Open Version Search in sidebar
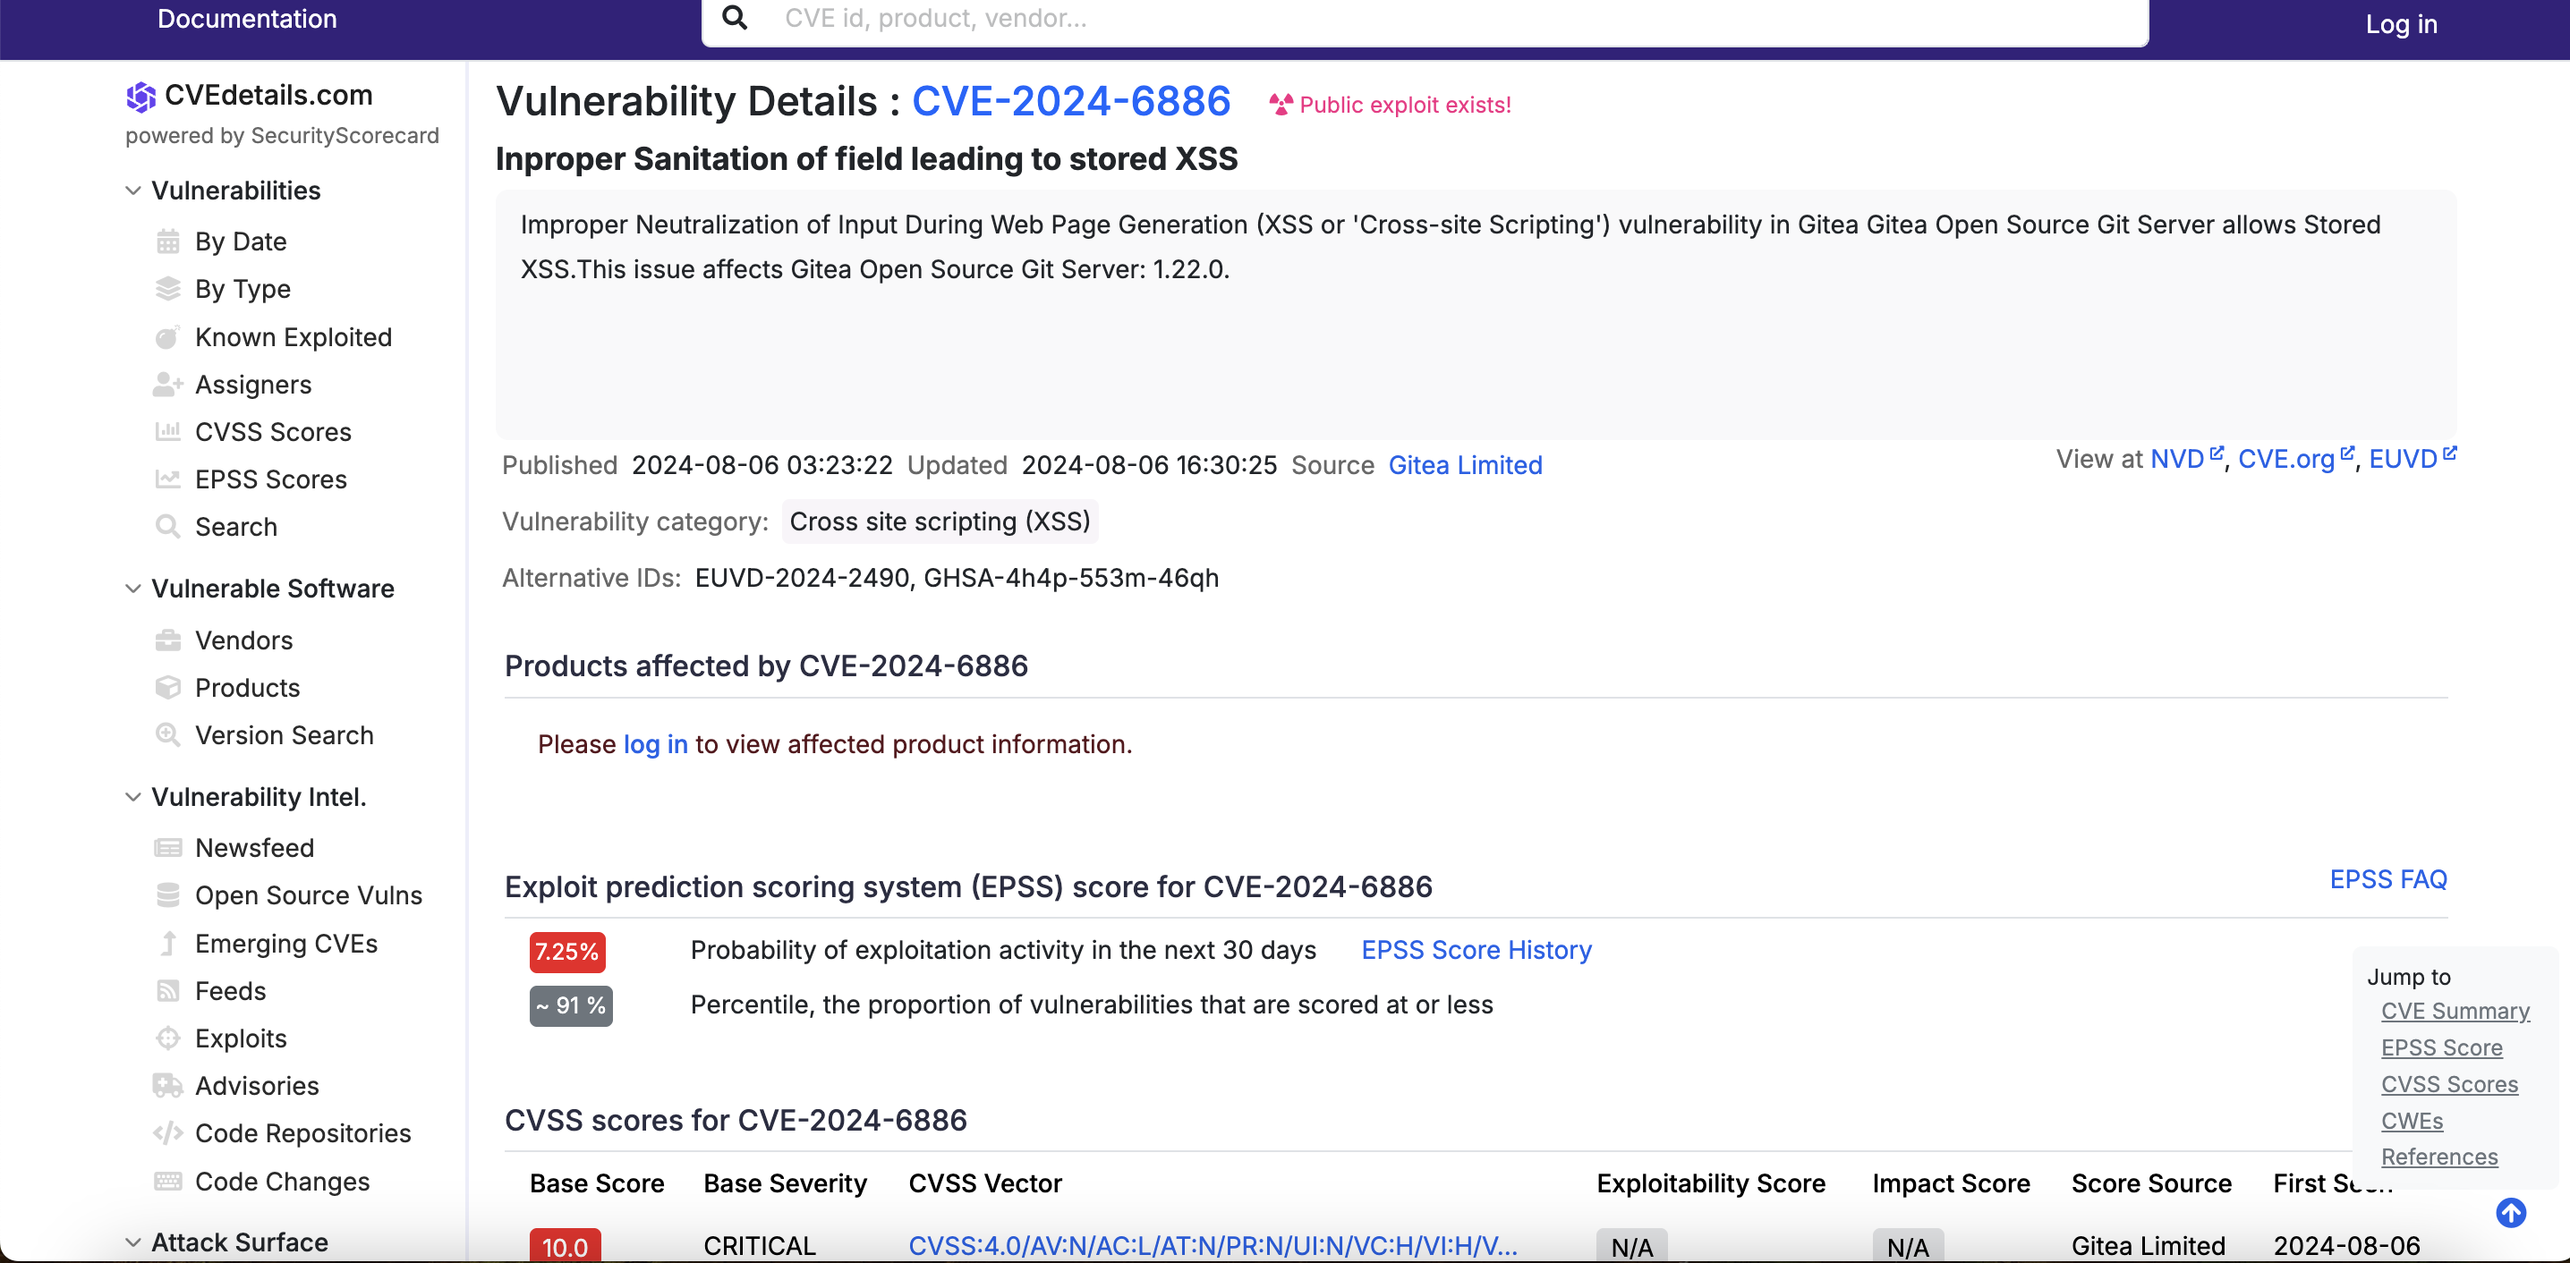 pyautogui.click(x=285, y=735)
